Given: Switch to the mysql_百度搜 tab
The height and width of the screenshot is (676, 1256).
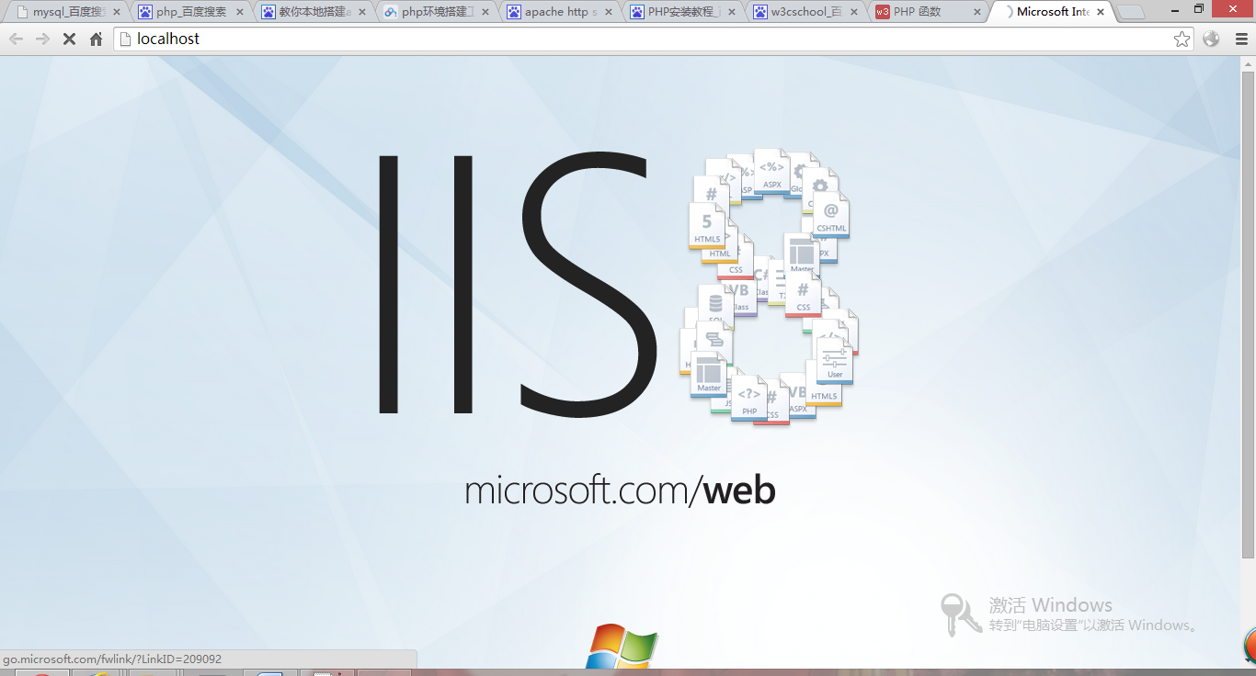Looking at the screenshot, I should (x=67, y=12).
